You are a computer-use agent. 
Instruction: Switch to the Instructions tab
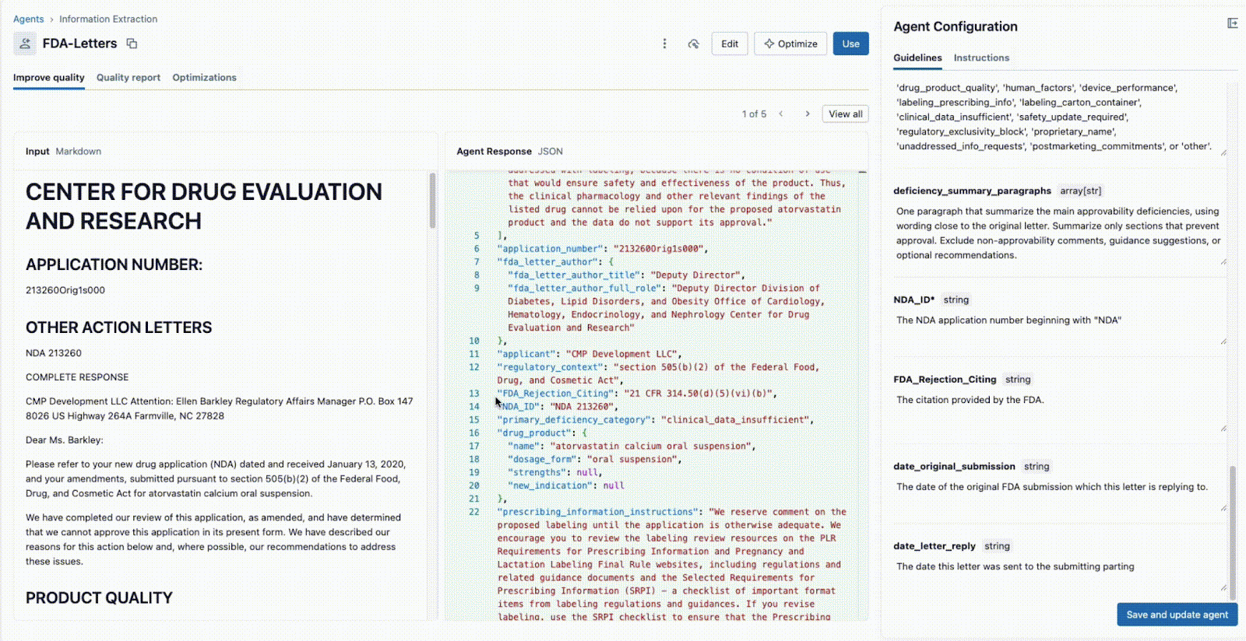click(x=981, y=58)
